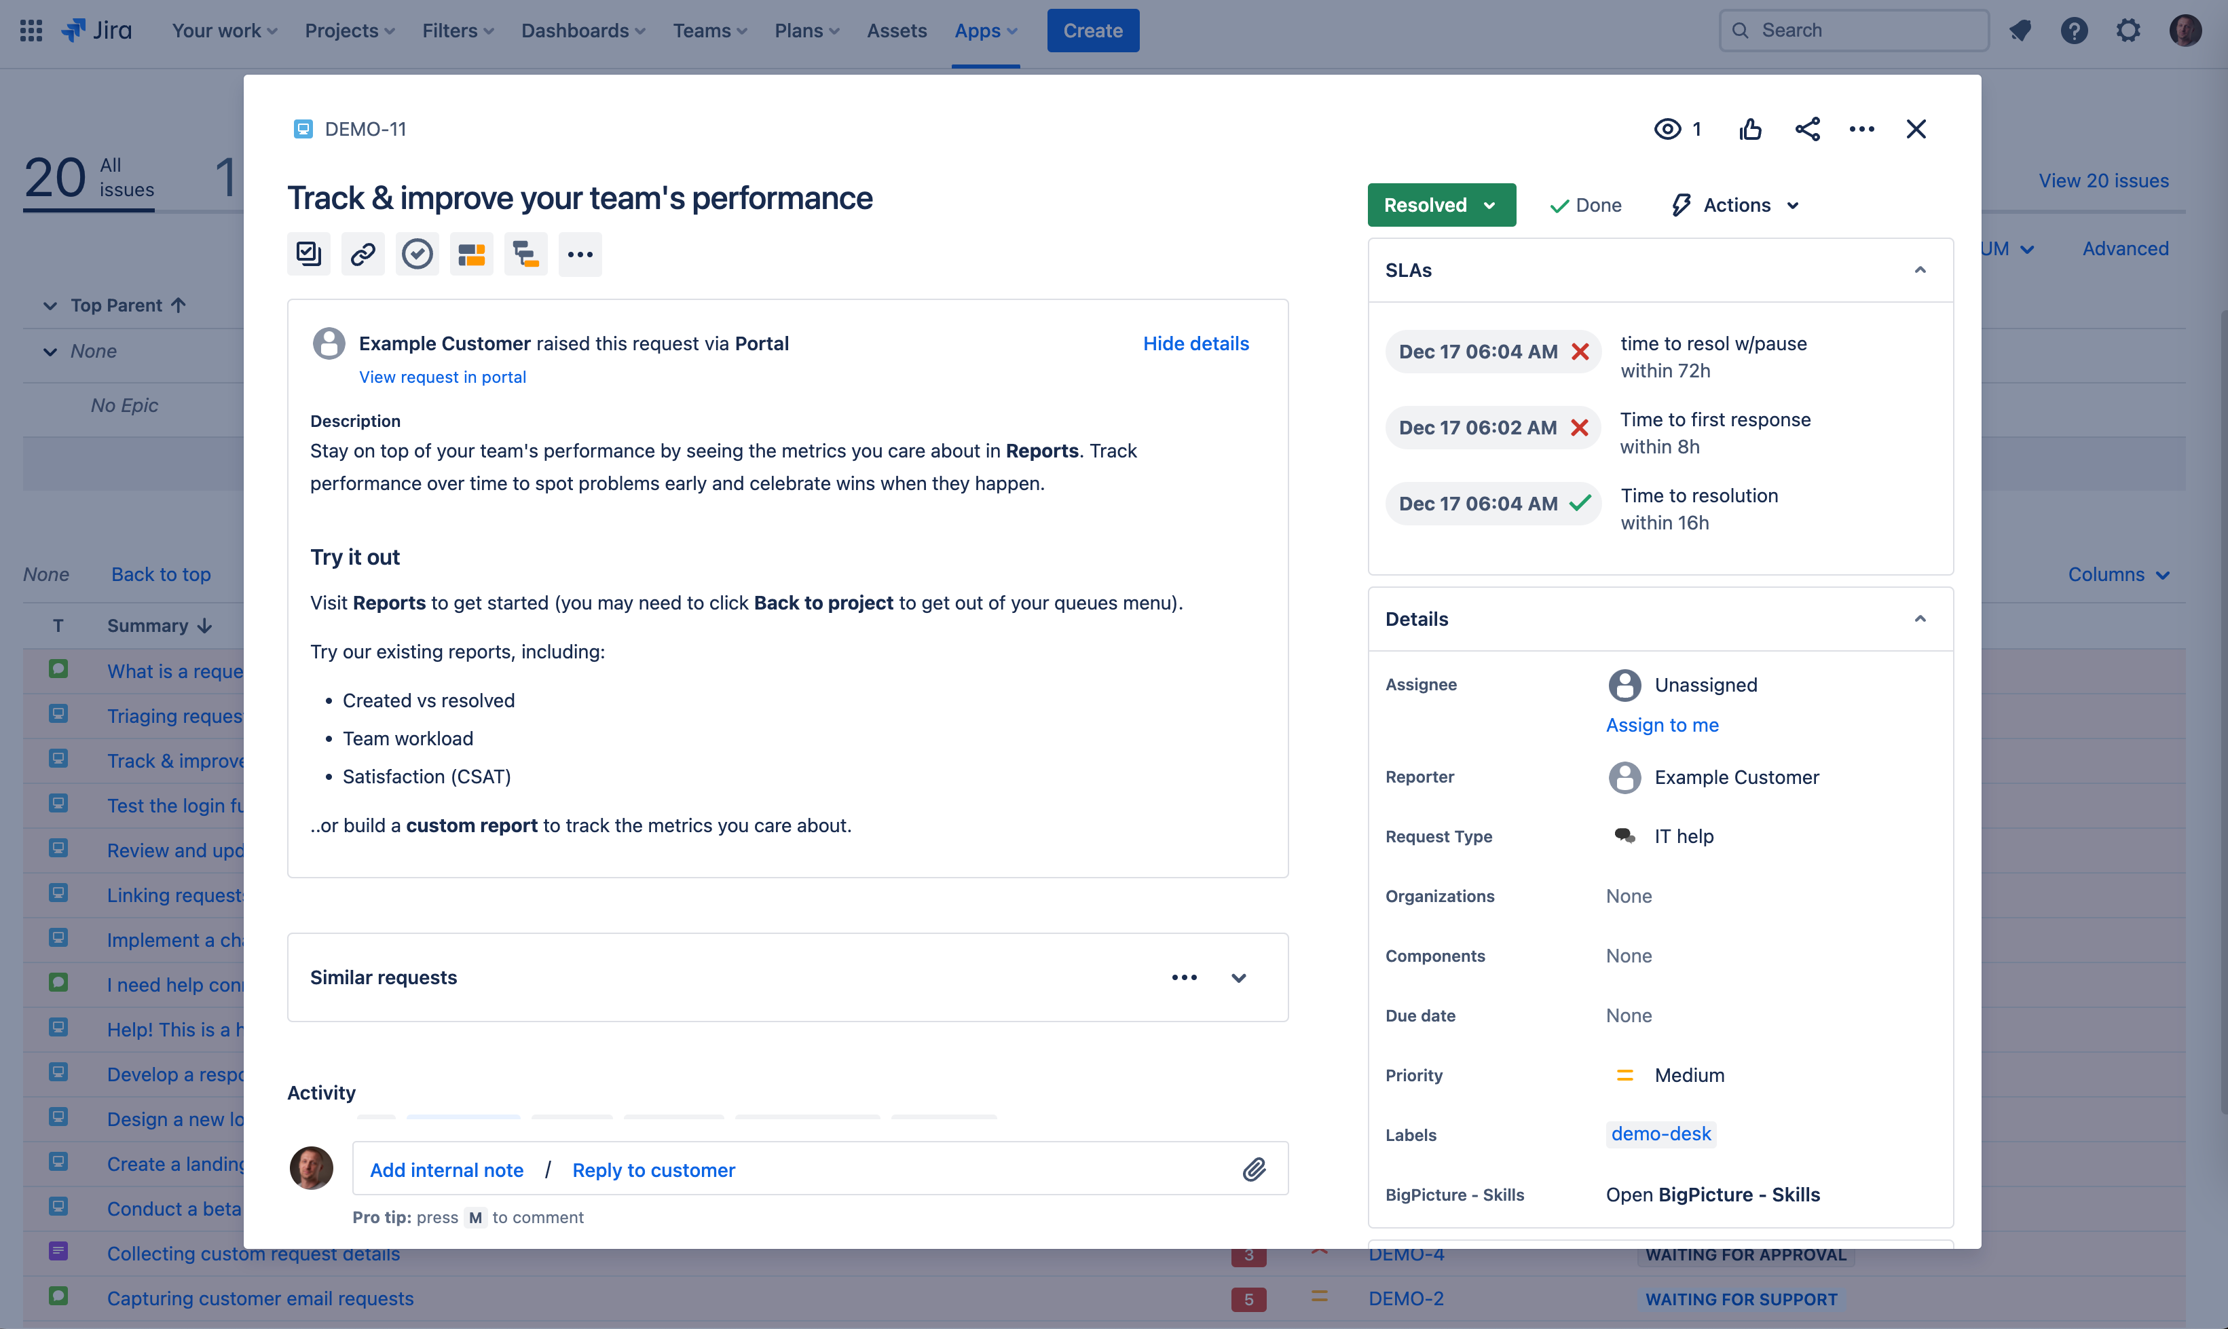Open the hierarchy structure app icon

tap(525, 255)
